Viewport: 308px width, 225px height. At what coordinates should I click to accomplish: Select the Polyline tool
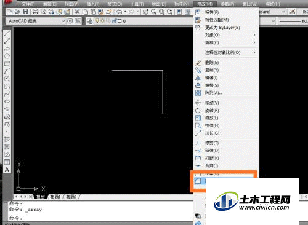tap(7, 49)
